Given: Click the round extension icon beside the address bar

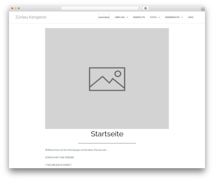Looking at the screenshot, I should (146, 8).
